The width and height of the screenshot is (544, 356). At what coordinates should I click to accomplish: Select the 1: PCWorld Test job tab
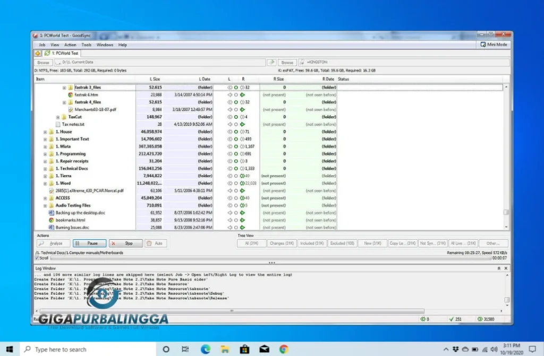coord(66,53)
